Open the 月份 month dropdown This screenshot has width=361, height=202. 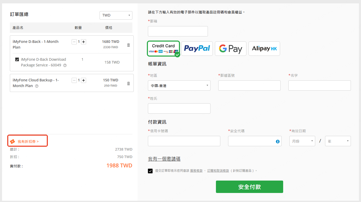pos(302,141)
